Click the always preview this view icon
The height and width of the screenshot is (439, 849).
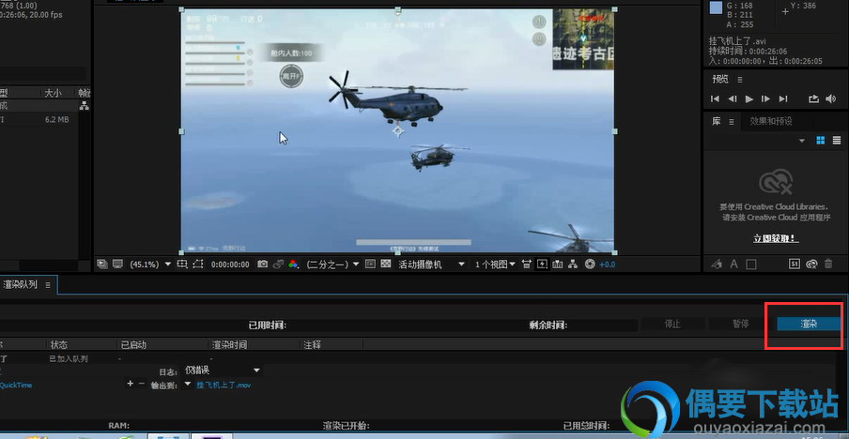click(x=102, y=265)
